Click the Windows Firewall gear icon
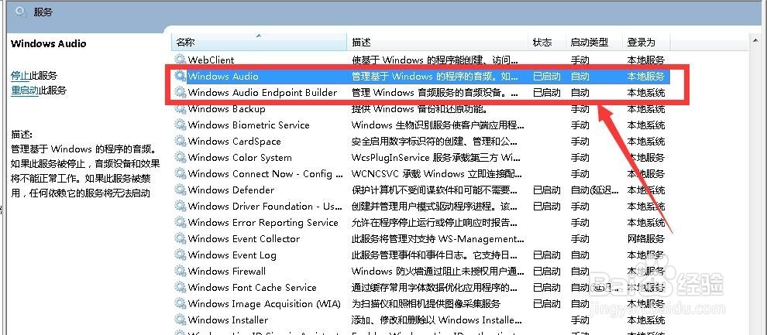The image size is (767, 335). point(181,271)
